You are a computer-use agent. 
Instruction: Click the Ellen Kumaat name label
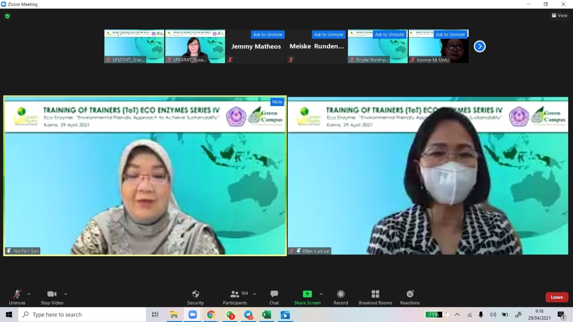tap(316, 251)
